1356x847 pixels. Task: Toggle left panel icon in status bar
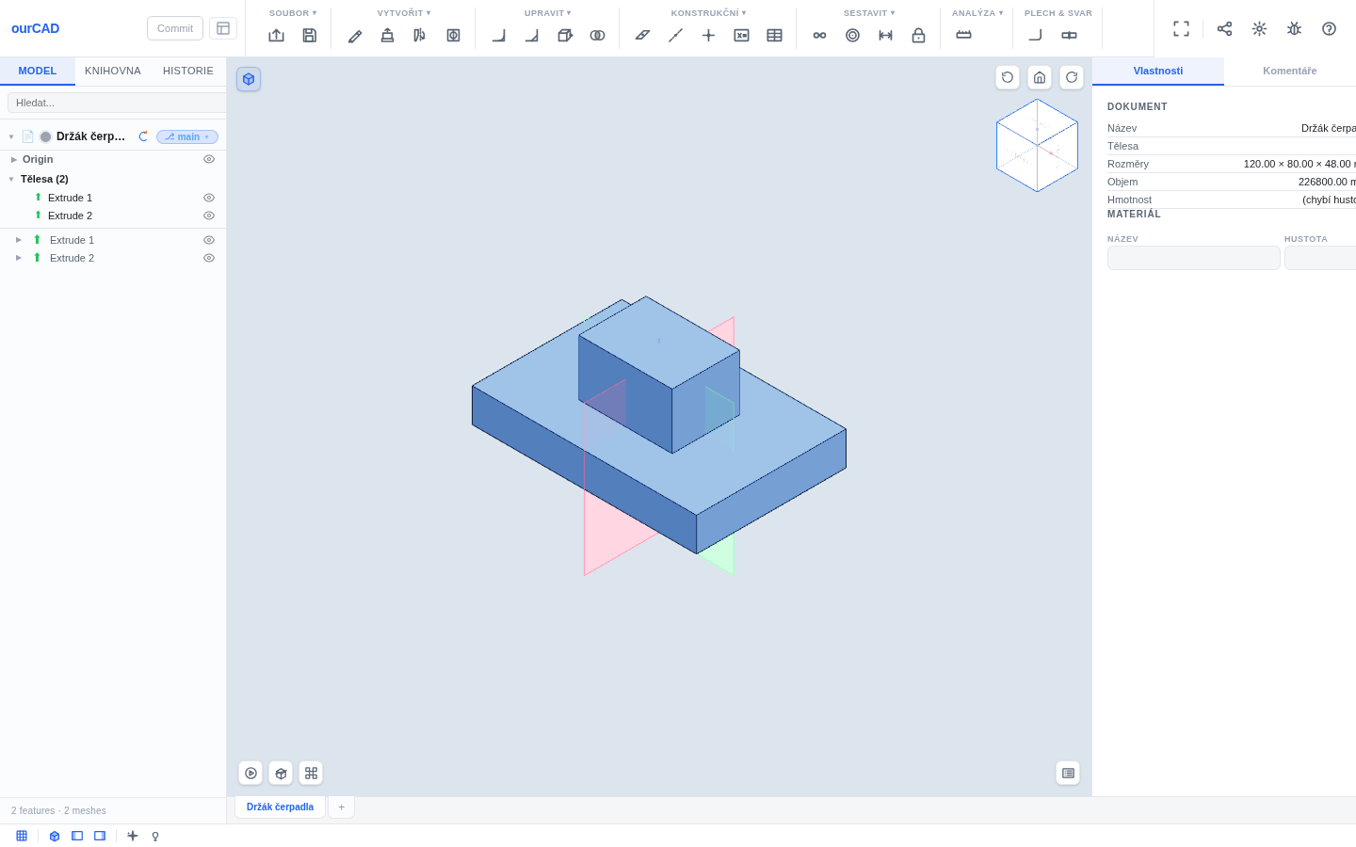[77, 836]
